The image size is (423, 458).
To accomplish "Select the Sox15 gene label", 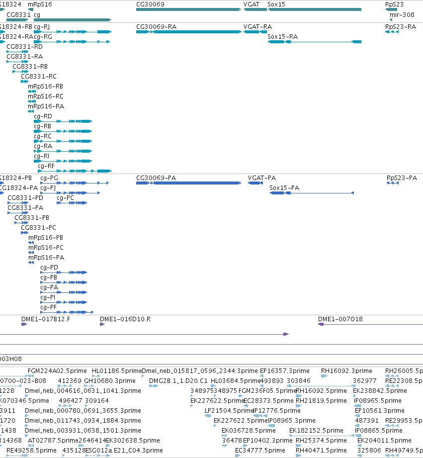I will click(x=276, y=4).
